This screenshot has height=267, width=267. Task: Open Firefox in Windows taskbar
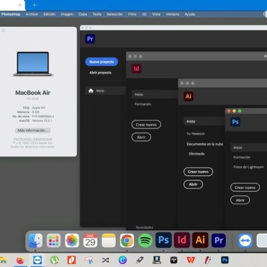click(x=20, y=260)
